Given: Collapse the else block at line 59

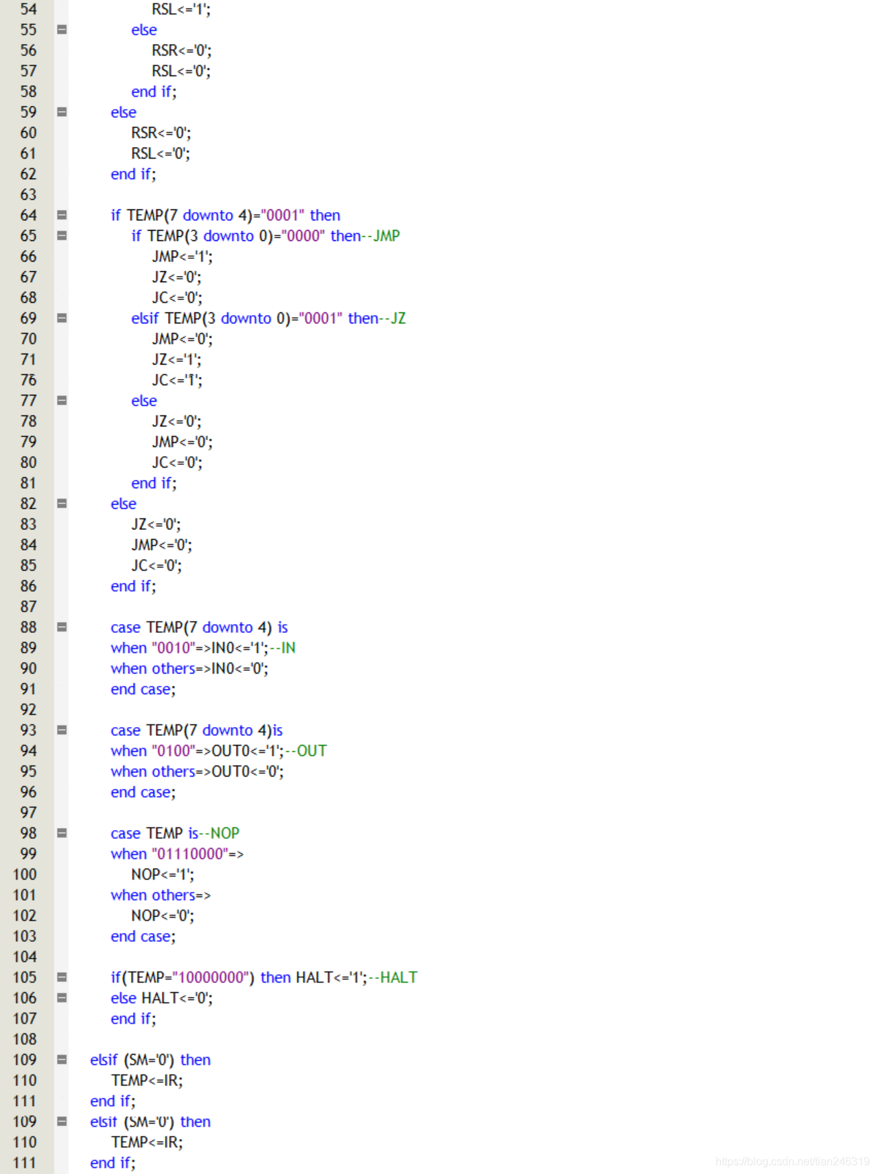Looking at the screenshot, I should tap(62, 112).
